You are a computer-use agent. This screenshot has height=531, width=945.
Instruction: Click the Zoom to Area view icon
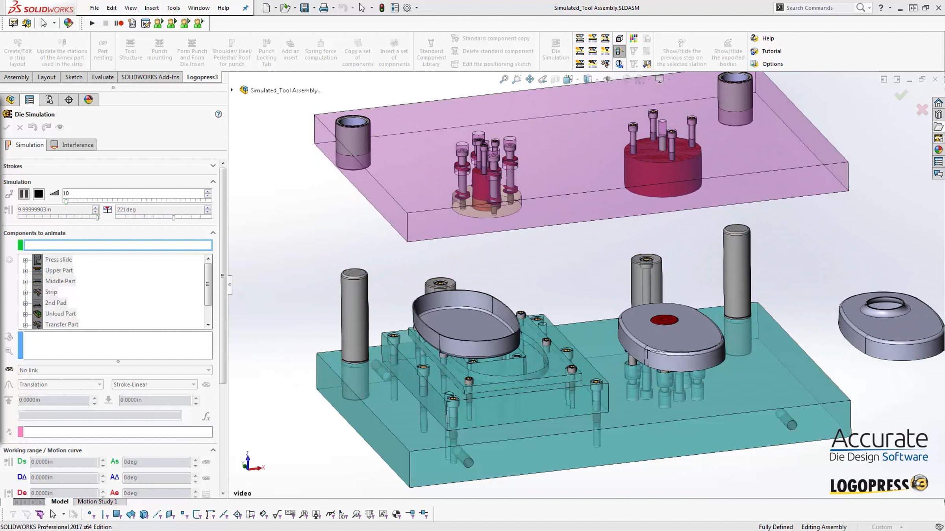[x=517, y=79]
